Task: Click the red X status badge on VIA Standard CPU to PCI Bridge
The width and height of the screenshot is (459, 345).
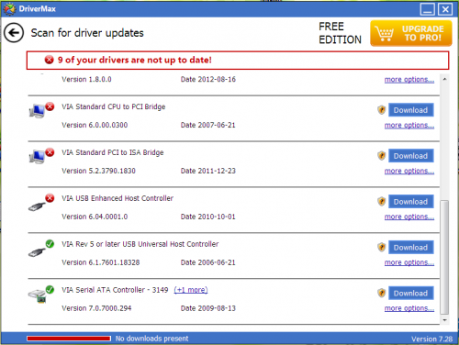Action: [50, 106]
